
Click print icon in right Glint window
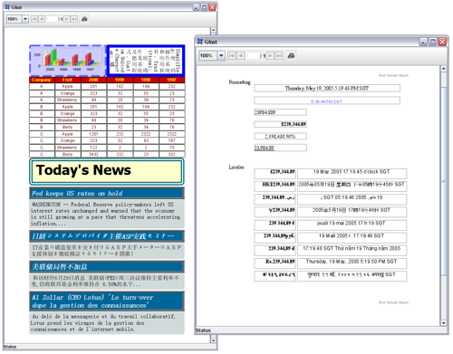291,55
